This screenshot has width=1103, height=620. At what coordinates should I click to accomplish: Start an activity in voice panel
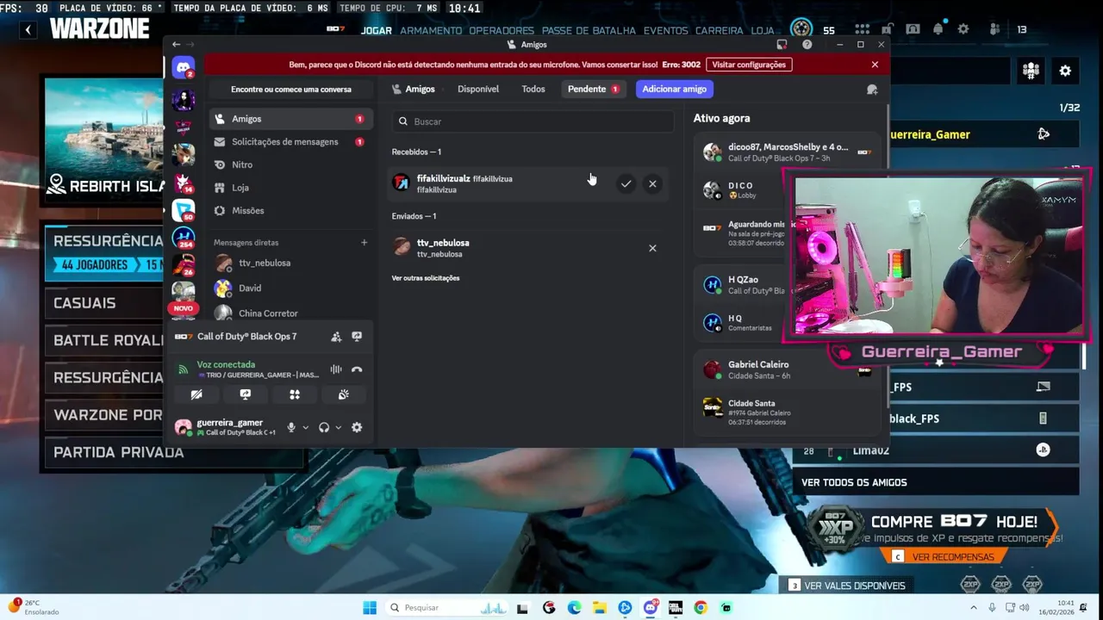[x=295, y=394]
